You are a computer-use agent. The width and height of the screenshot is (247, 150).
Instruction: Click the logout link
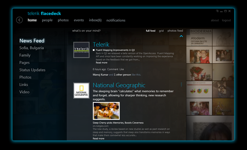pyautogui.click(x=226, y=20)
